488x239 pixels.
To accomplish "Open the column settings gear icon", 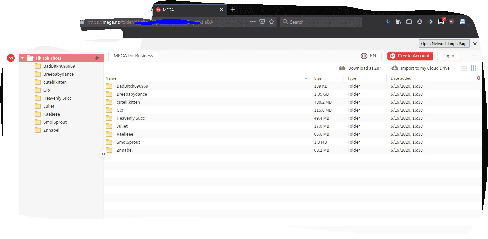I will pyautogui.click(x=478, y=78).
